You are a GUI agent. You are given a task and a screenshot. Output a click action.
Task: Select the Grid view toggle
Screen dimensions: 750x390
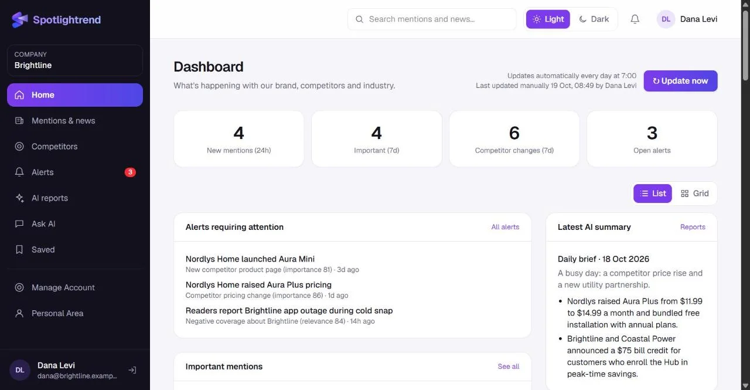pos(695,194)
